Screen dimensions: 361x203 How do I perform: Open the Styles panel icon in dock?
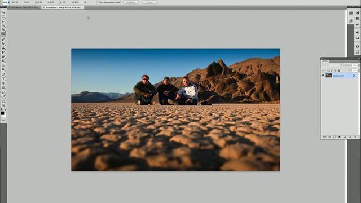pyautogui.click(x=358, y=24)
